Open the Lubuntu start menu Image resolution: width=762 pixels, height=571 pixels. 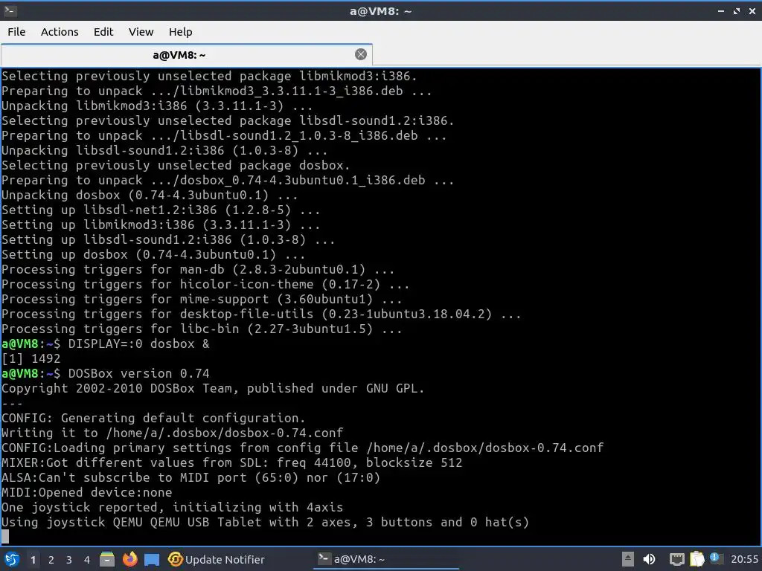12,559
